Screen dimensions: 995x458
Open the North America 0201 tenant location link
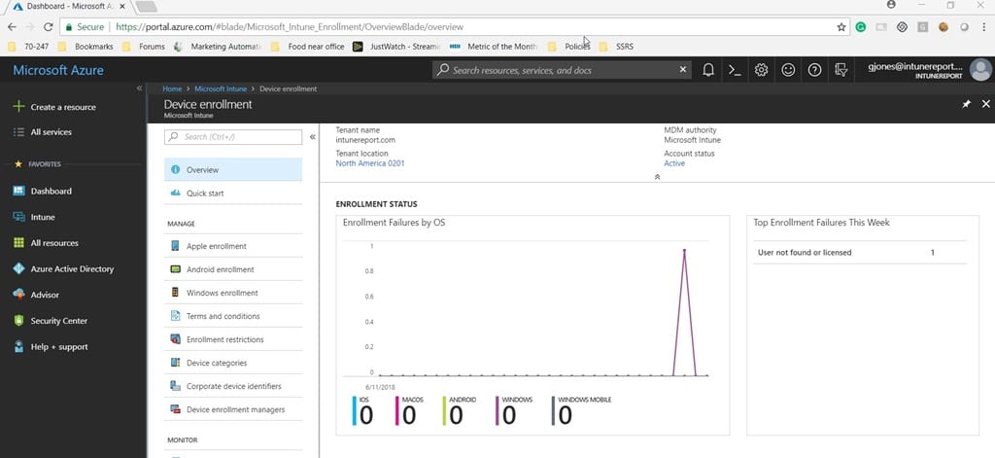coord(370,163)
